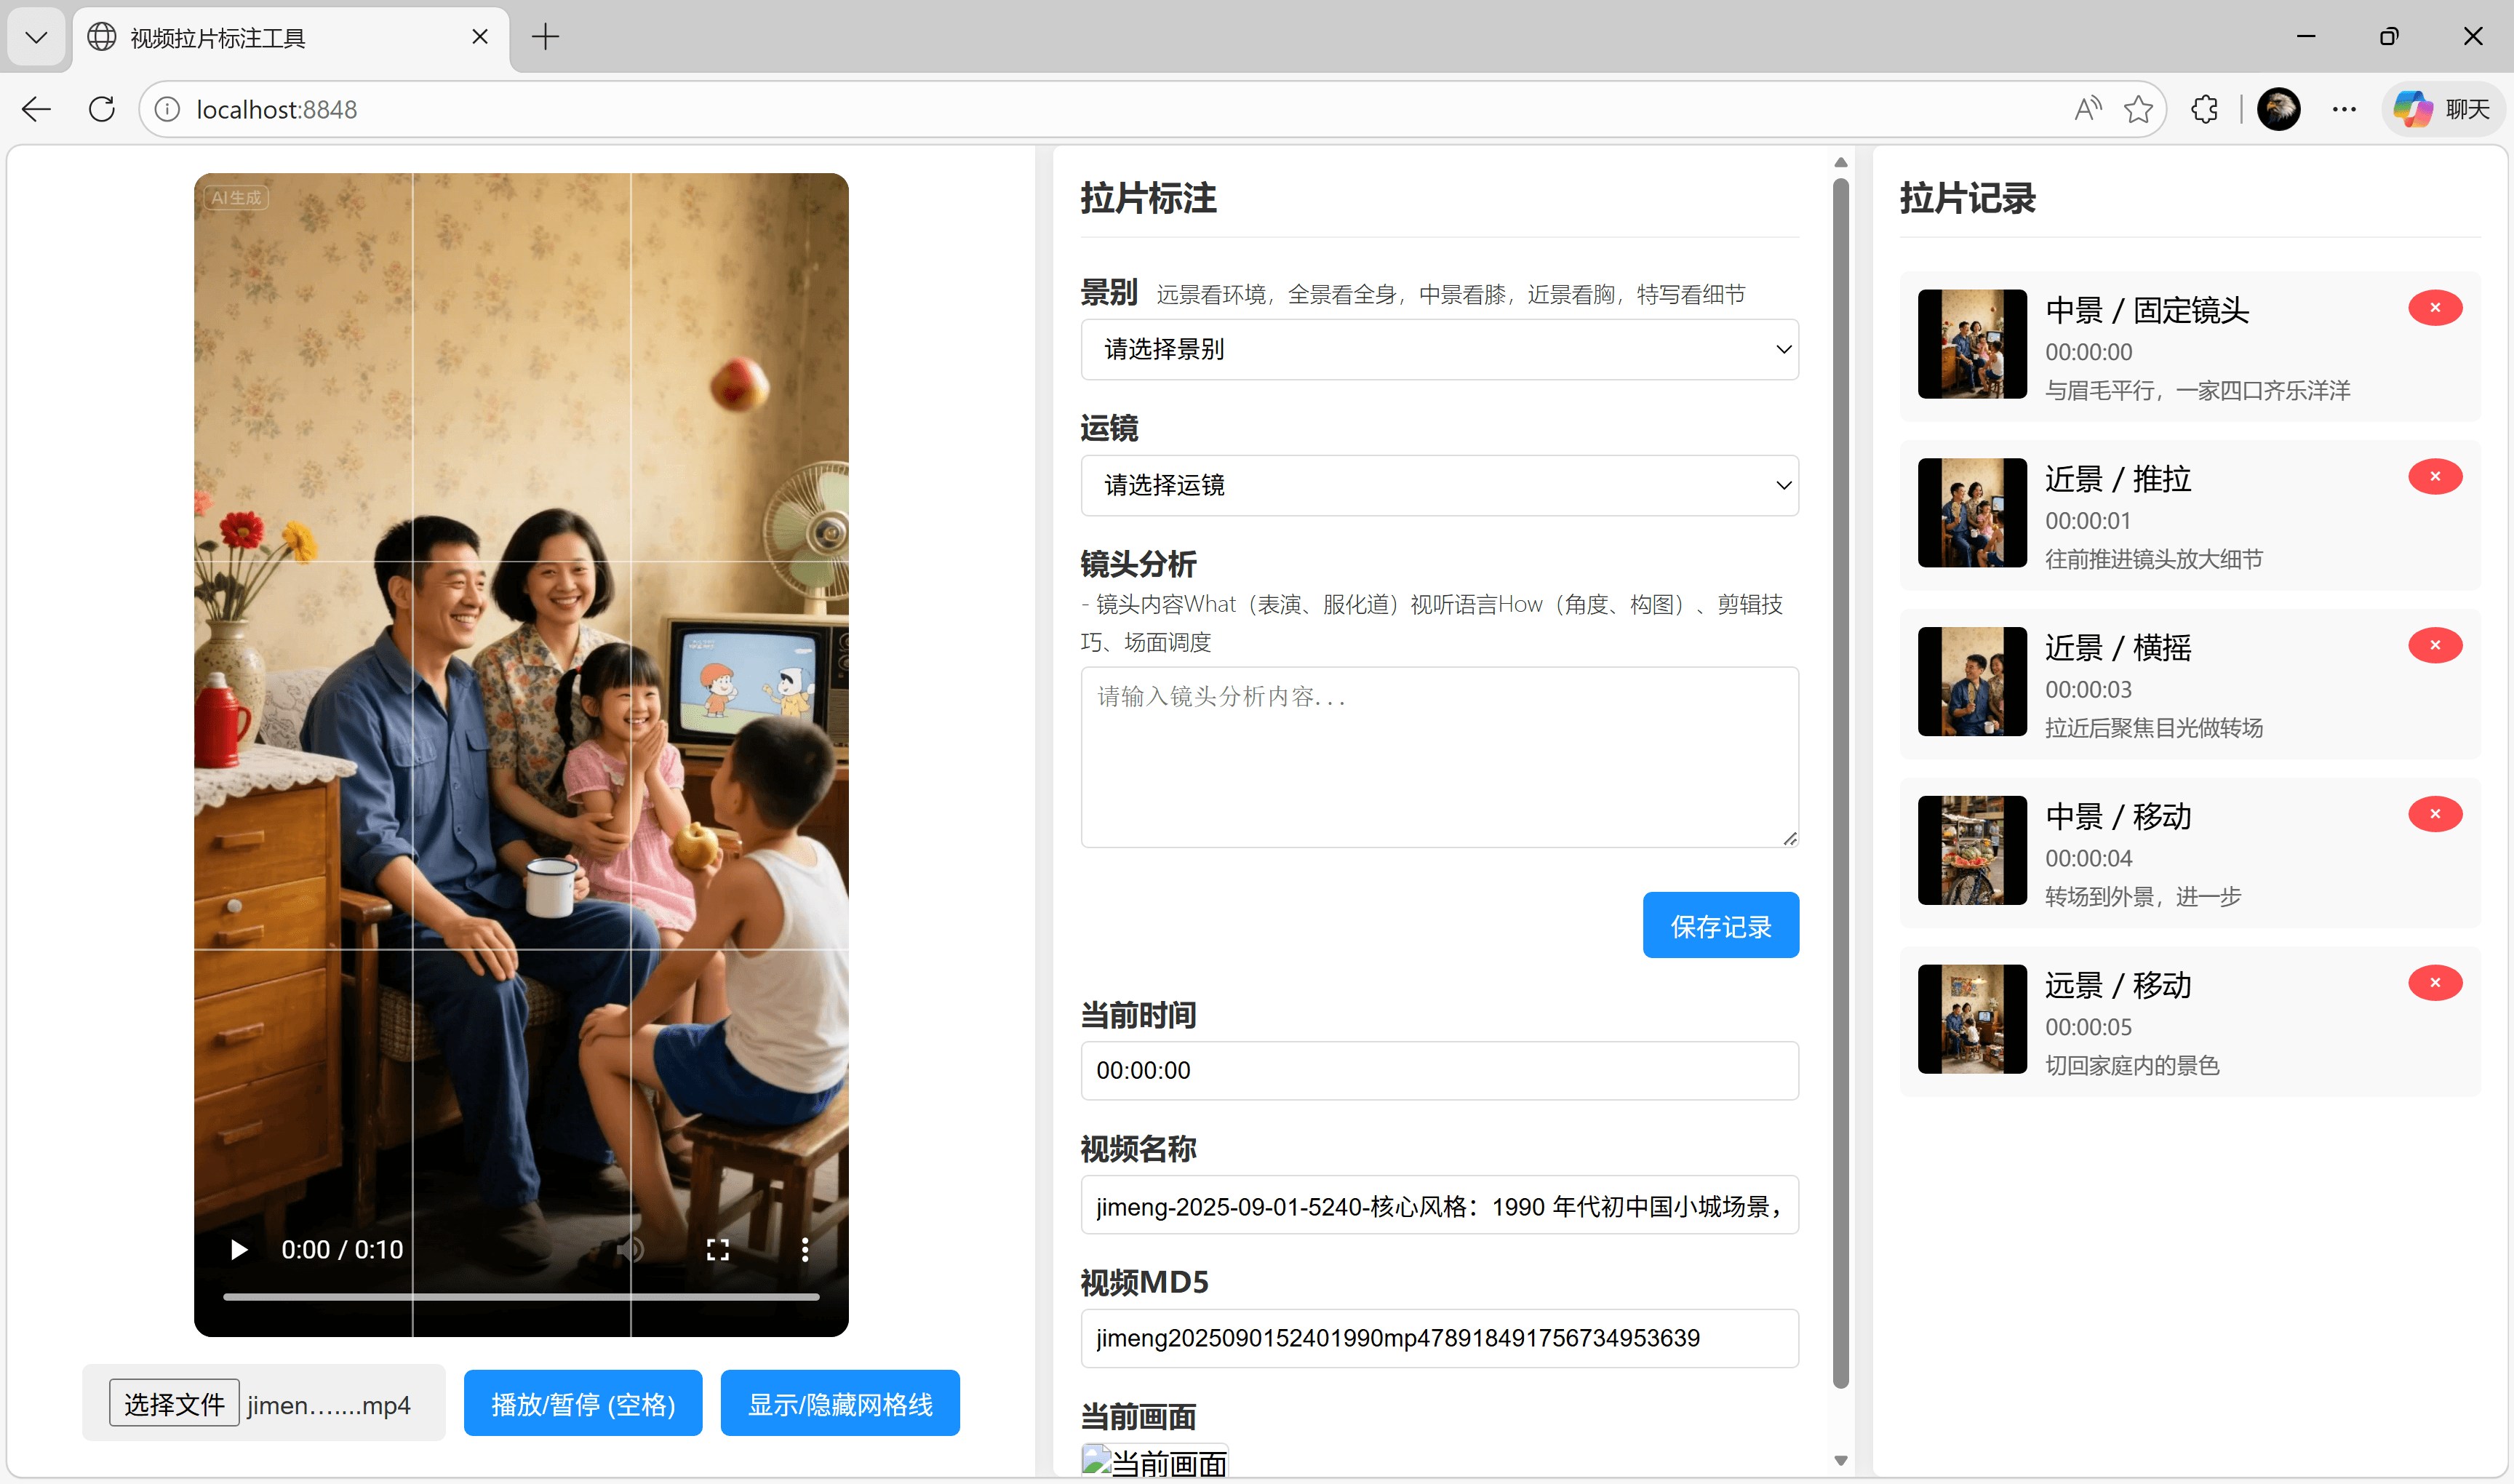Image resolution: width=2514 pixels, height=1484 pixels.
Task: Click the 视频MD5 input field
Action: 1439,1339
